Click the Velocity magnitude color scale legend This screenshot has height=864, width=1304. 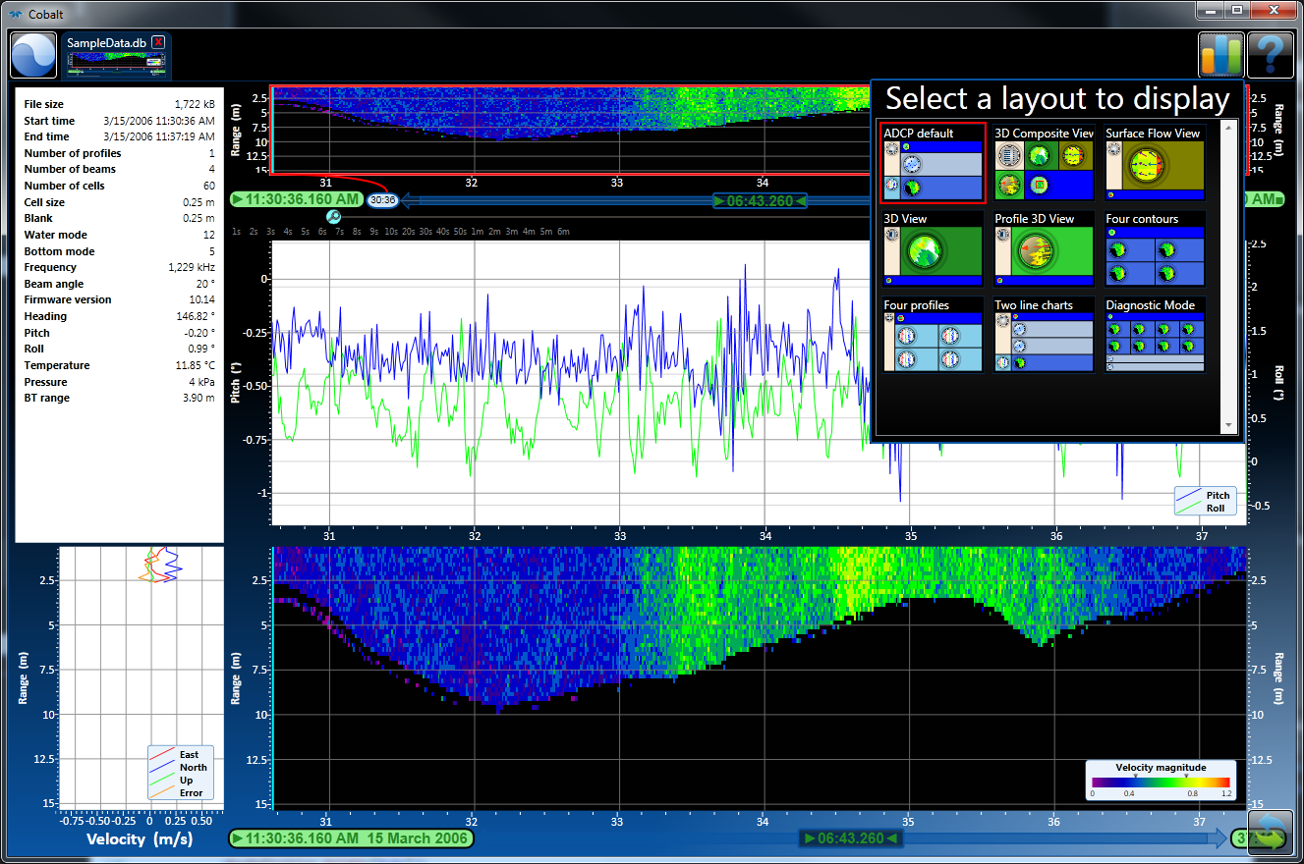tap(1161, 782)
